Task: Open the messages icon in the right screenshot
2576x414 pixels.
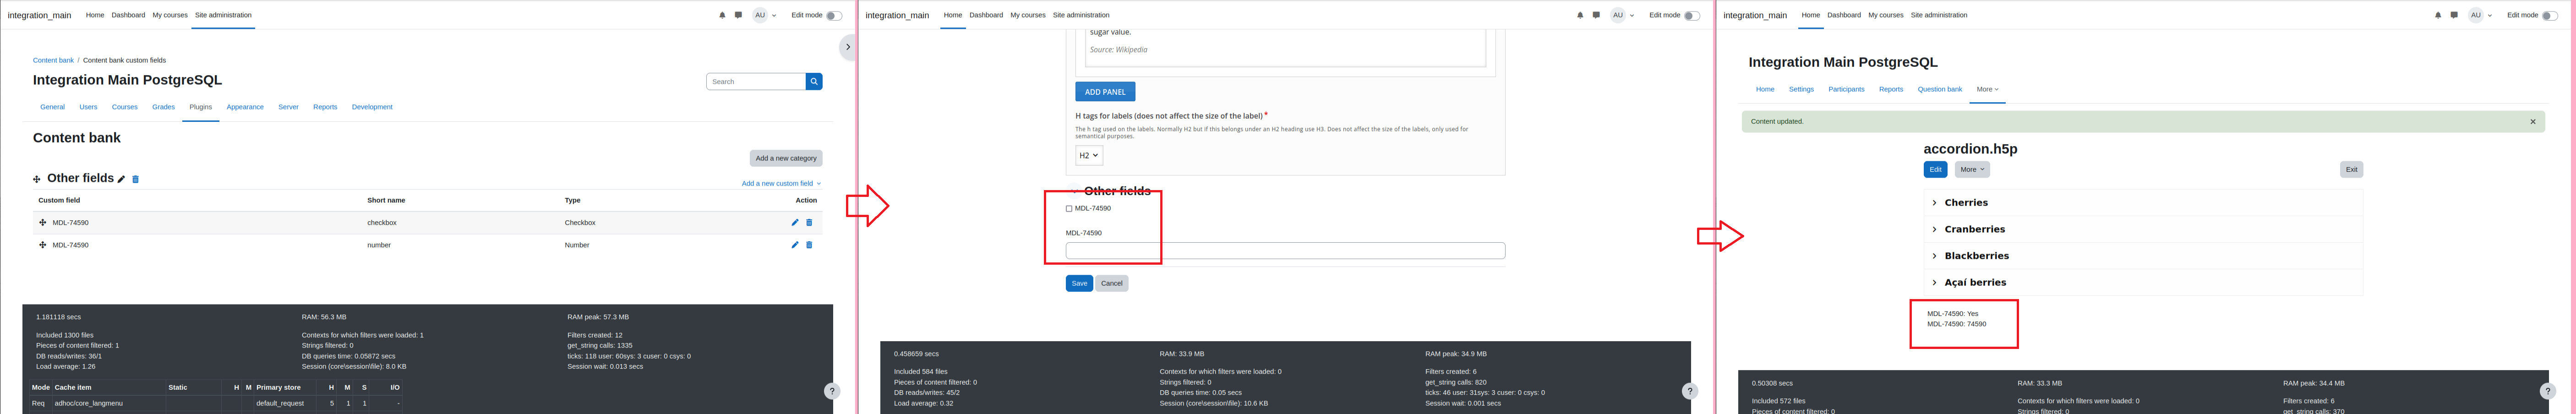Action: (2454, 15)
